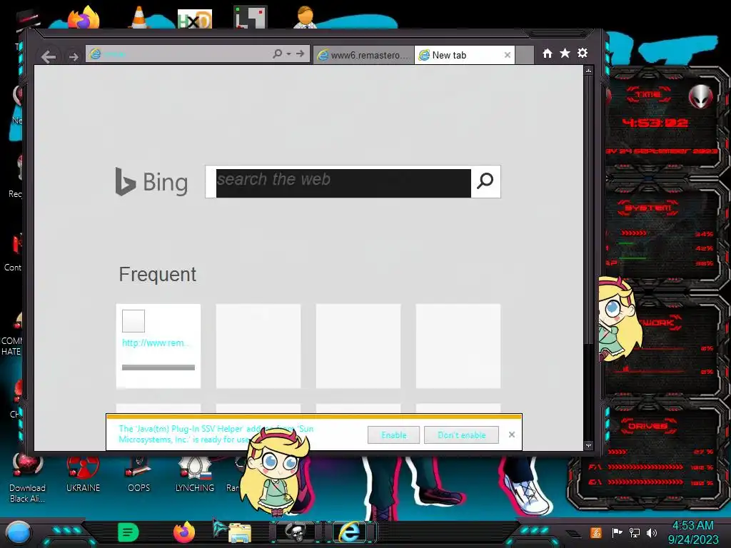Click the address bar Go arrow

tap(300, 54)
